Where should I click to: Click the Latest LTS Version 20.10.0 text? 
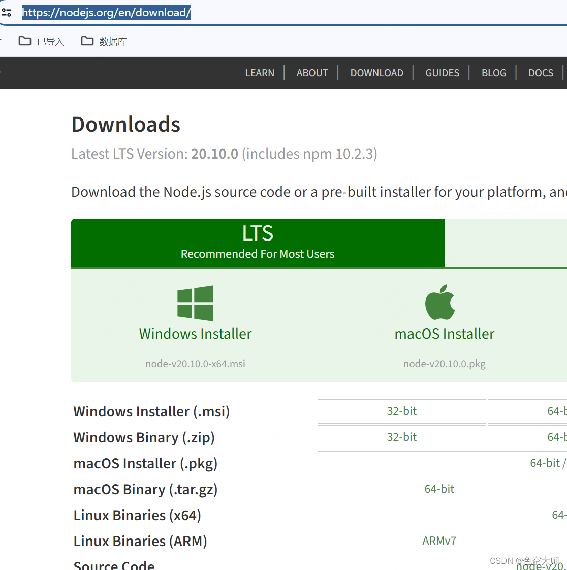(x=224, y=154)
